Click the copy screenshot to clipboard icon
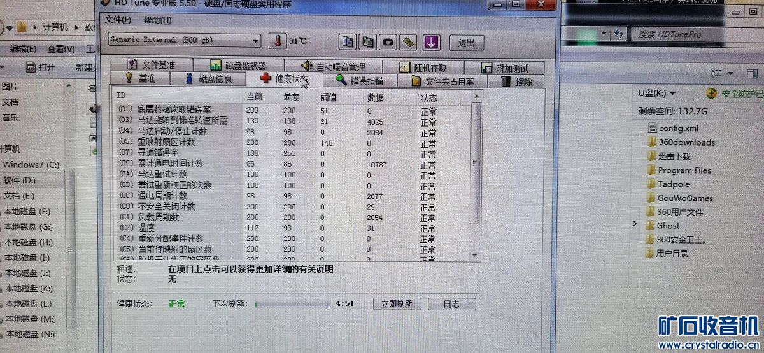Screen dimensions: 764x353 pos(367,42)
